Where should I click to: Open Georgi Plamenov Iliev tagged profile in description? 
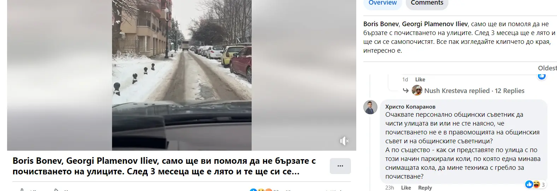coord(435,24)
